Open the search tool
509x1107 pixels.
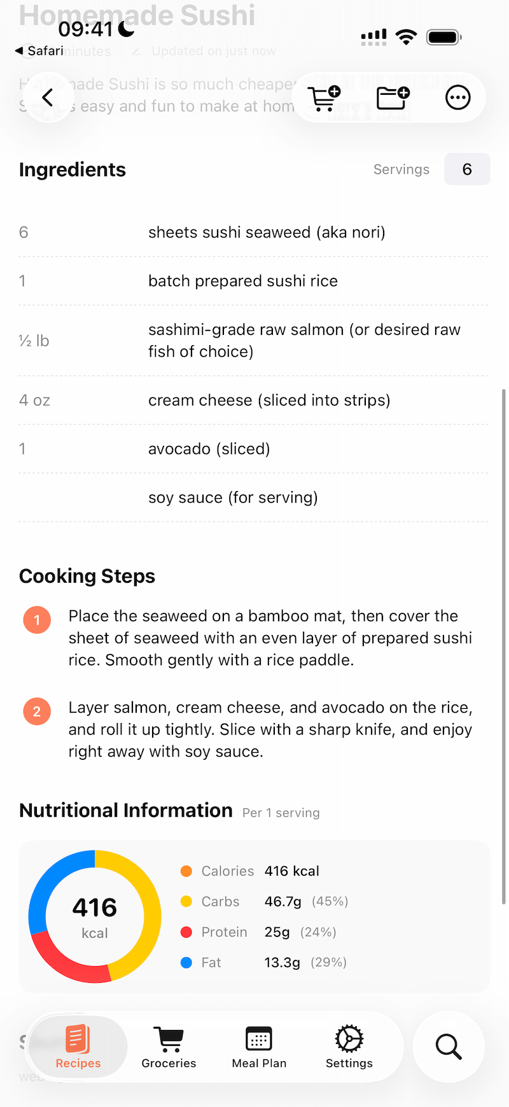[448, 1046]
